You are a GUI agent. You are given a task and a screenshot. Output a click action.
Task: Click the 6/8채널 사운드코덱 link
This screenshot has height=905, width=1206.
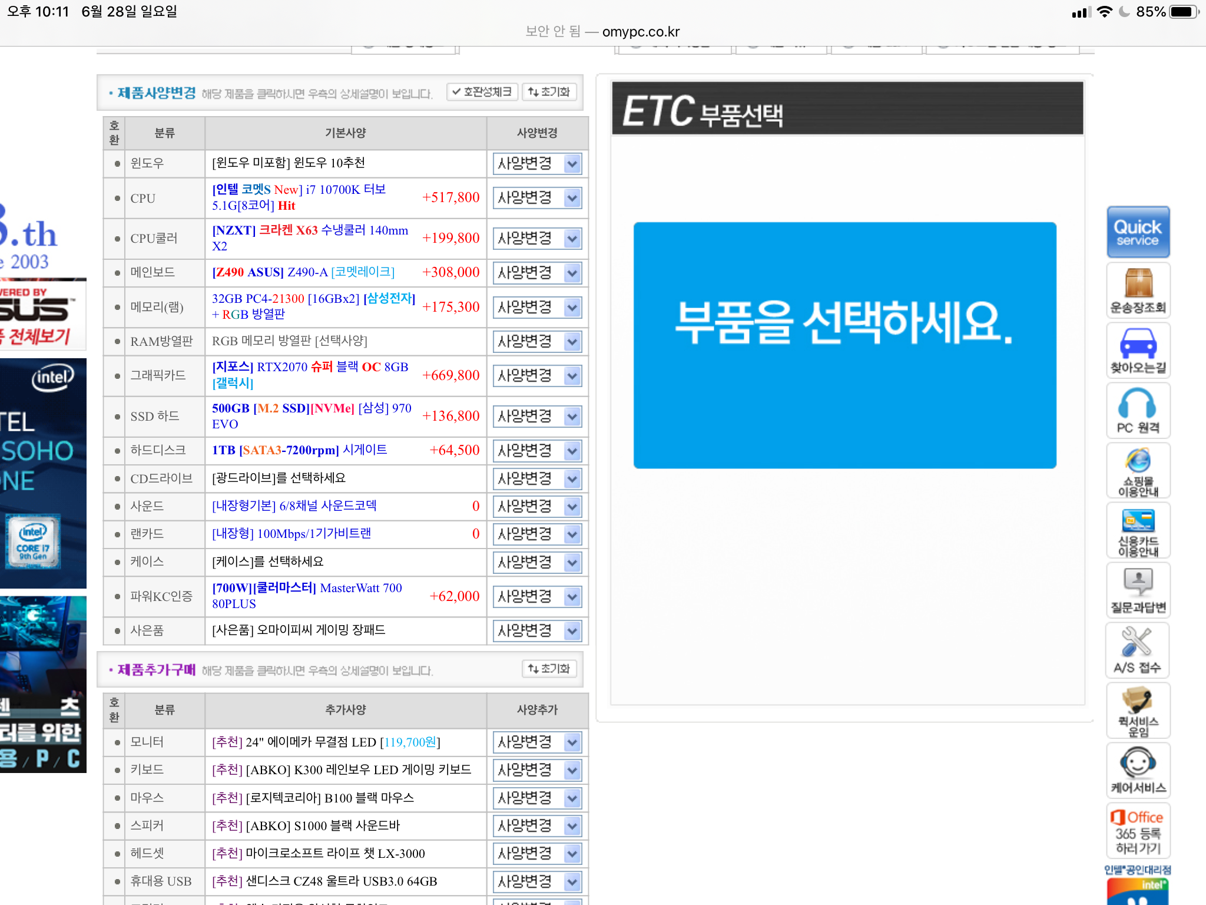pyautogui.click(x=294, y=506)
